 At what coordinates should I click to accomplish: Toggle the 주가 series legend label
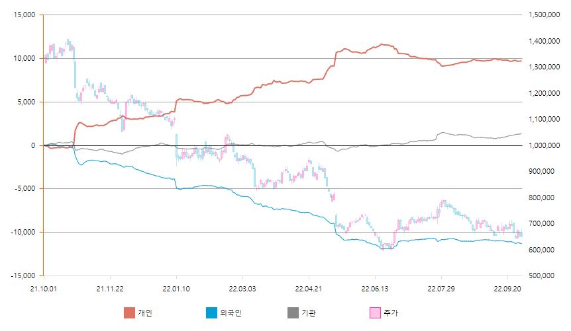(x=391, y=313)
